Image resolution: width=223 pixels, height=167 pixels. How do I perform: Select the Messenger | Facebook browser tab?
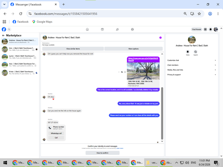pos(34,4)
